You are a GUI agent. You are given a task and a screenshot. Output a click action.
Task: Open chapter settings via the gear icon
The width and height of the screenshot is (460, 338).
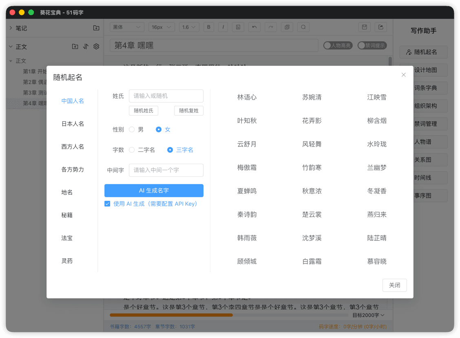click(x=96, y=47)
